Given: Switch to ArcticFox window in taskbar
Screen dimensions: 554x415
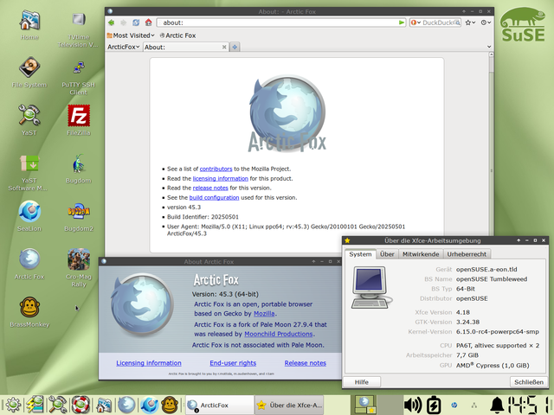Looking at the screenshot, I should [x=219, y=405].
